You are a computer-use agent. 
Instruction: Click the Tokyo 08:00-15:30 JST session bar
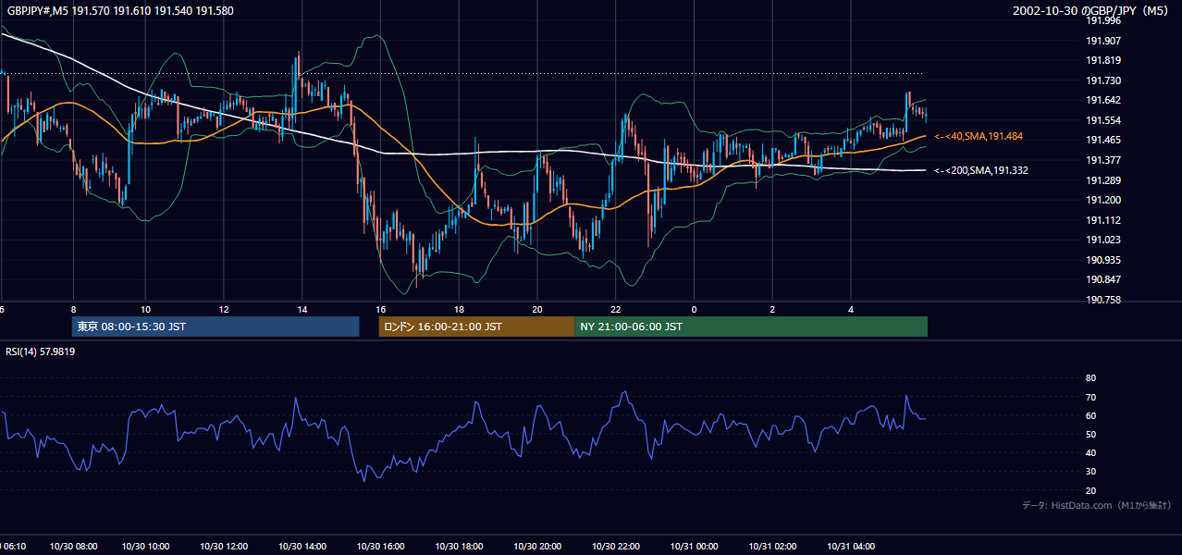click(x=215, y=327)
